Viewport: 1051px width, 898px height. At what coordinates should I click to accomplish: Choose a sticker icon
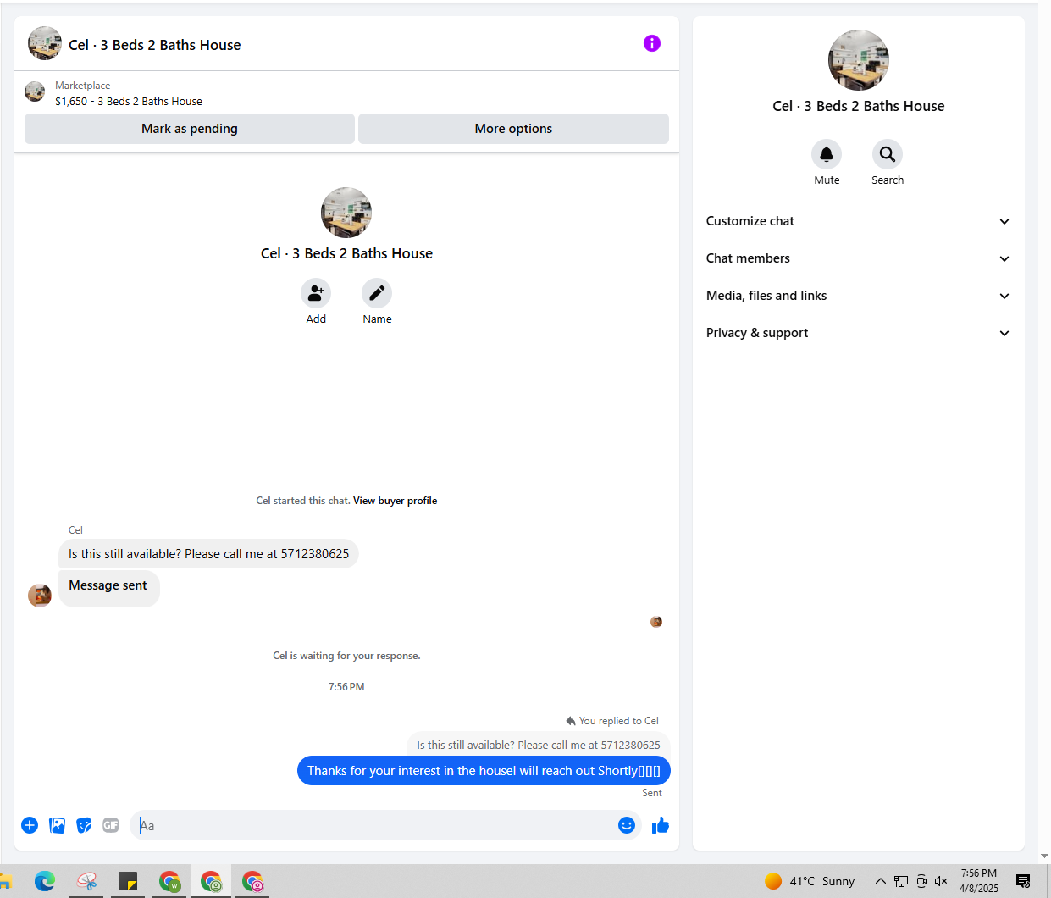[84, 825]
